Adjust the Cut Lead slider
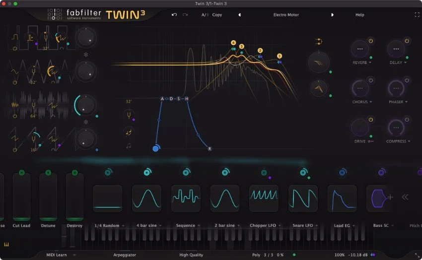Viewport: 422px width, 260px height. coord(21,197)
